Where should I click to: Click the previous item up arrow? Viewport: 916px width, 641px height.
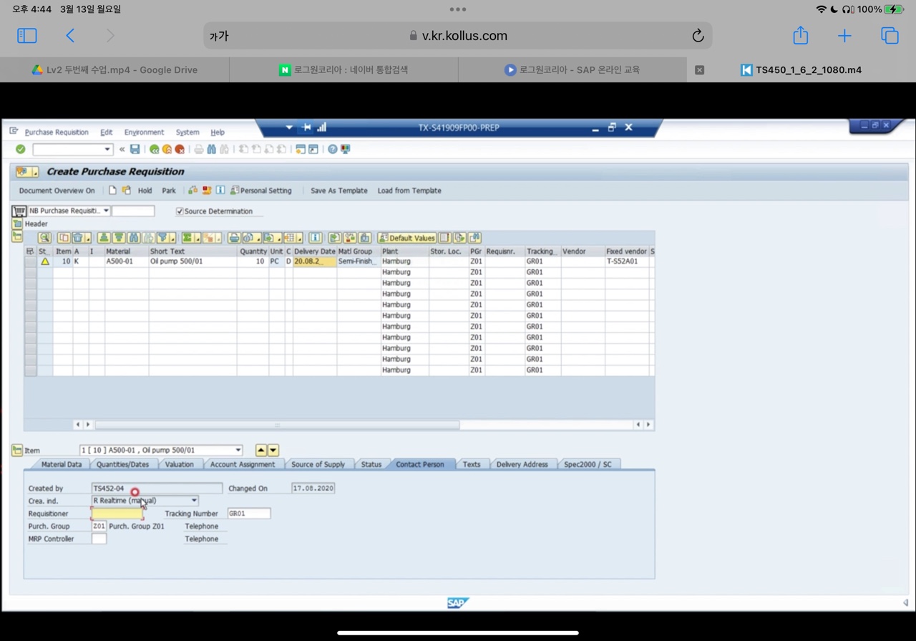coord(261,450)
